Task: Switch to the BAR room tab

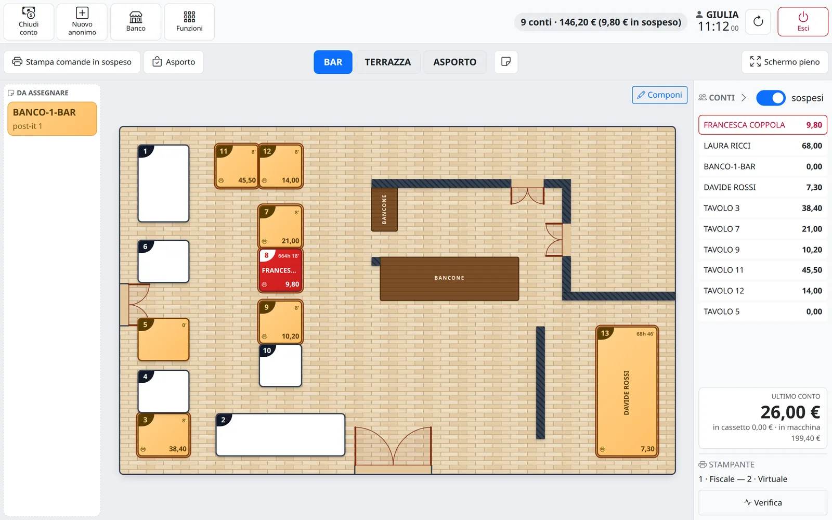Action: [333, 62]
